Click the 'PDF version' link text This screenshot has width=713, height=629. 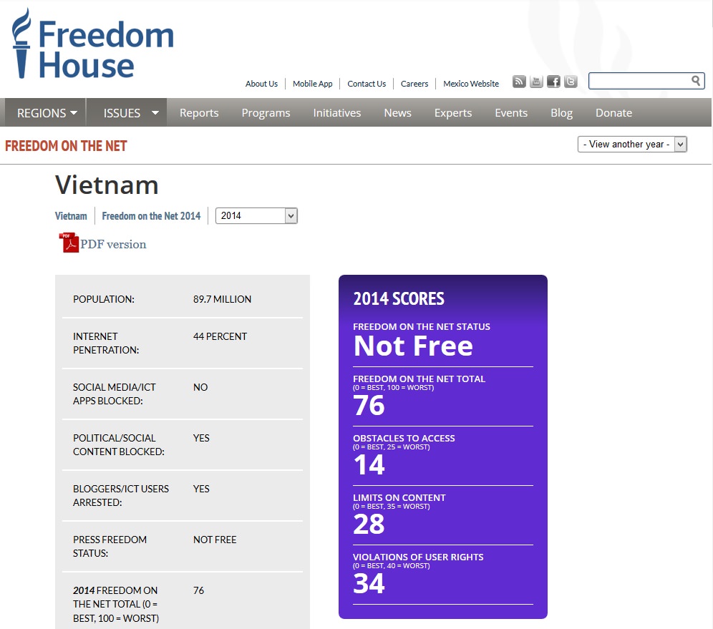click(113, 244)
